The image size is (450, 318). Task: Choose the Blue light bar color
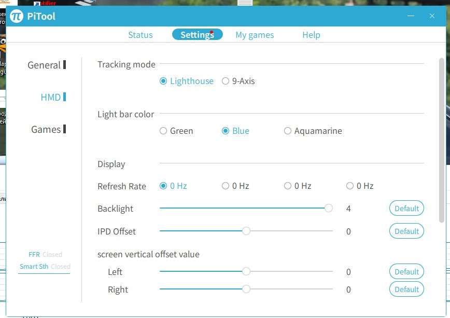click(226, 131)
